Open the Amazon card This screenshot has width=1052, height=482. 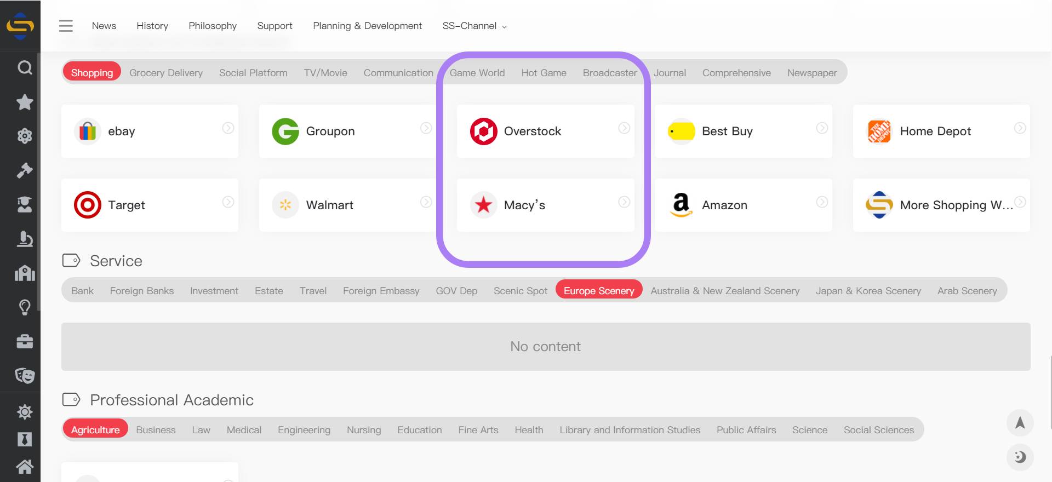tap(744, 205)
